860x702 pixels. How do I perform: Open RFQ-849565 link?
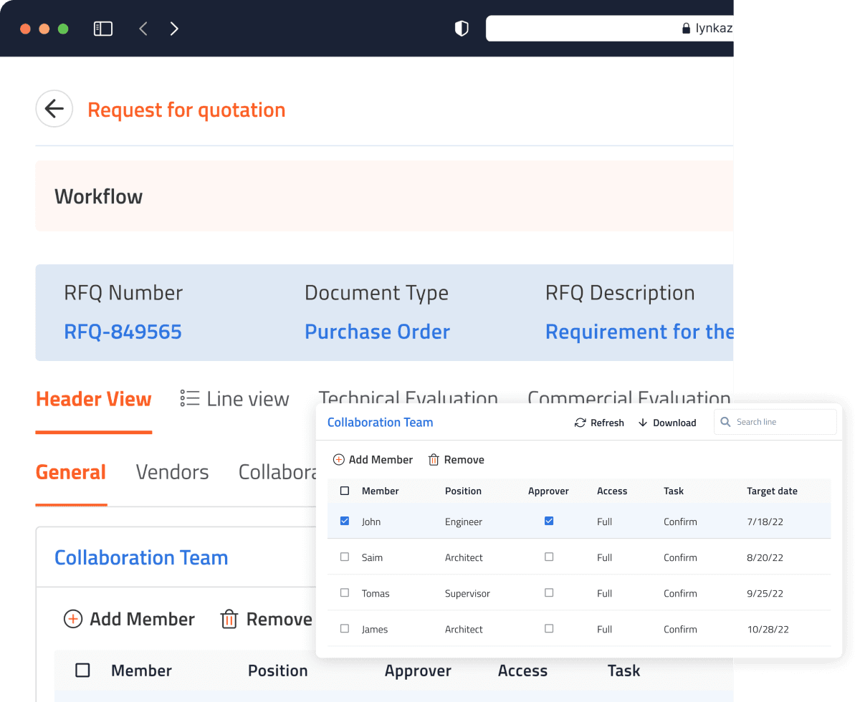(x=123, y=332)
